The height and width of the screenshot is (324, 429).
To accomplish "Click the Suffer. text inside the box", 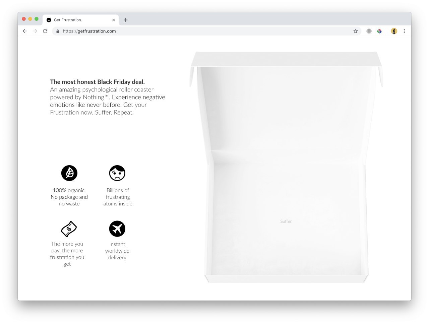I will pos(286,221).
